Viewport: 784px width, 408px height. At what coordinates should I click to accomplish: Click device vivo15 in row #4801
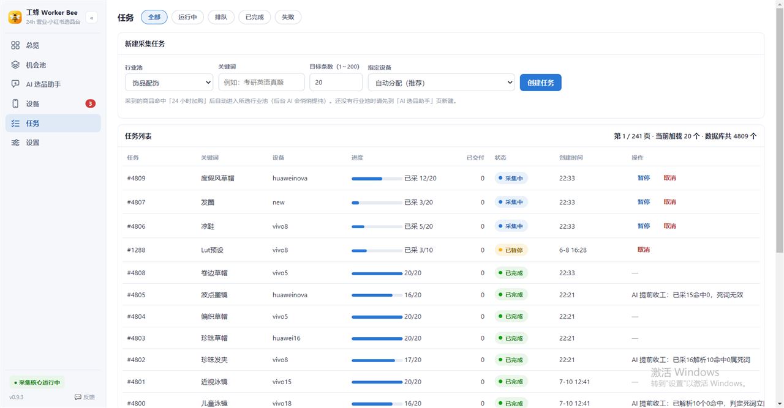[x=282, y=382]
